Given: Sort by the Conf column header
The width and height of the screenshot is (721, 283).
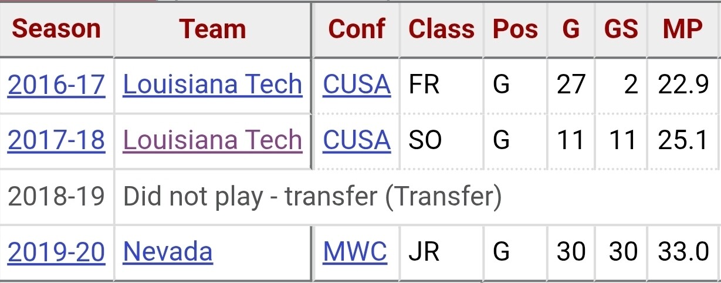Looking at the screenshot, I should pyautogui.click(x=357, y=29).
